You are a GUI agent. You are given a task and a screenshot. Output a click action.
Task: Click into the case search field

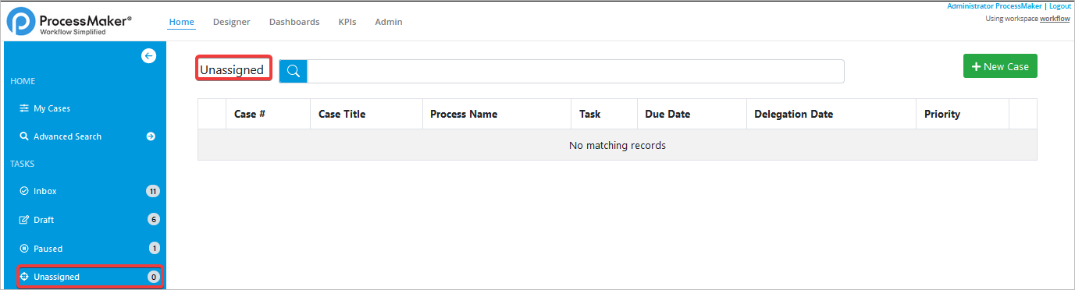(575, 71)
